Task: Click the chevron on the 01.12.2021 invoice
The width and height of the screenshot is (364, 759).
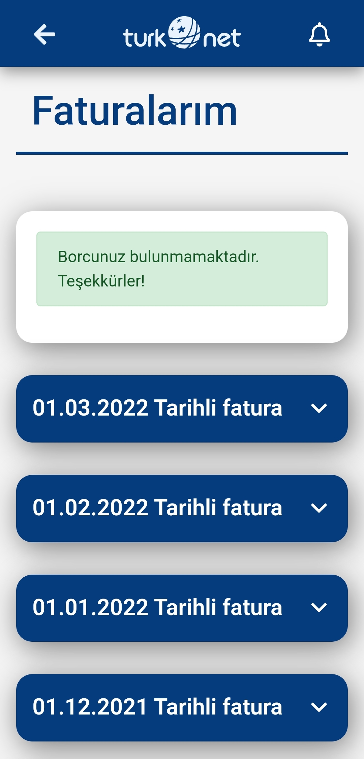Action: coord(319,707)
